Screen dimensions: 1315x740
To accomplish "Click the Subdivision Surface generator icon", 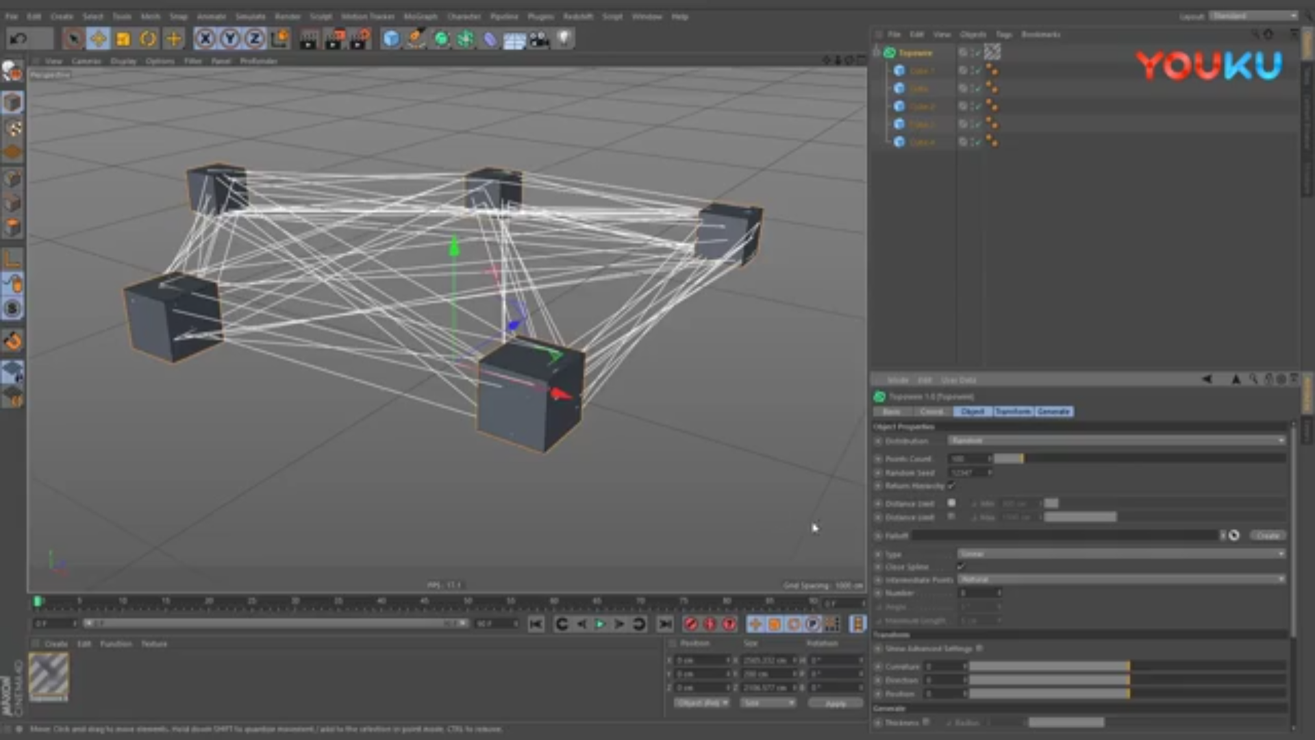I will click(x=440, y=39).
